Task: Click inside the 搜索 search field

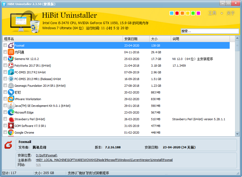Action: (x=210, y=31)
